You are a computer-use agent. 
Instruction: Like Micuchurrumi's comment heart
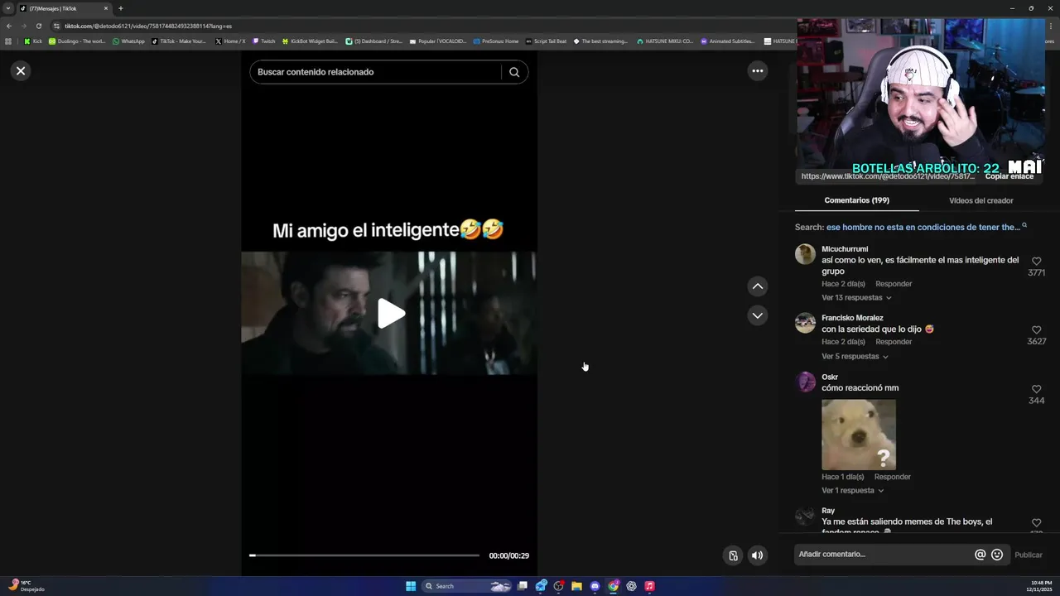coord(1036,262)
